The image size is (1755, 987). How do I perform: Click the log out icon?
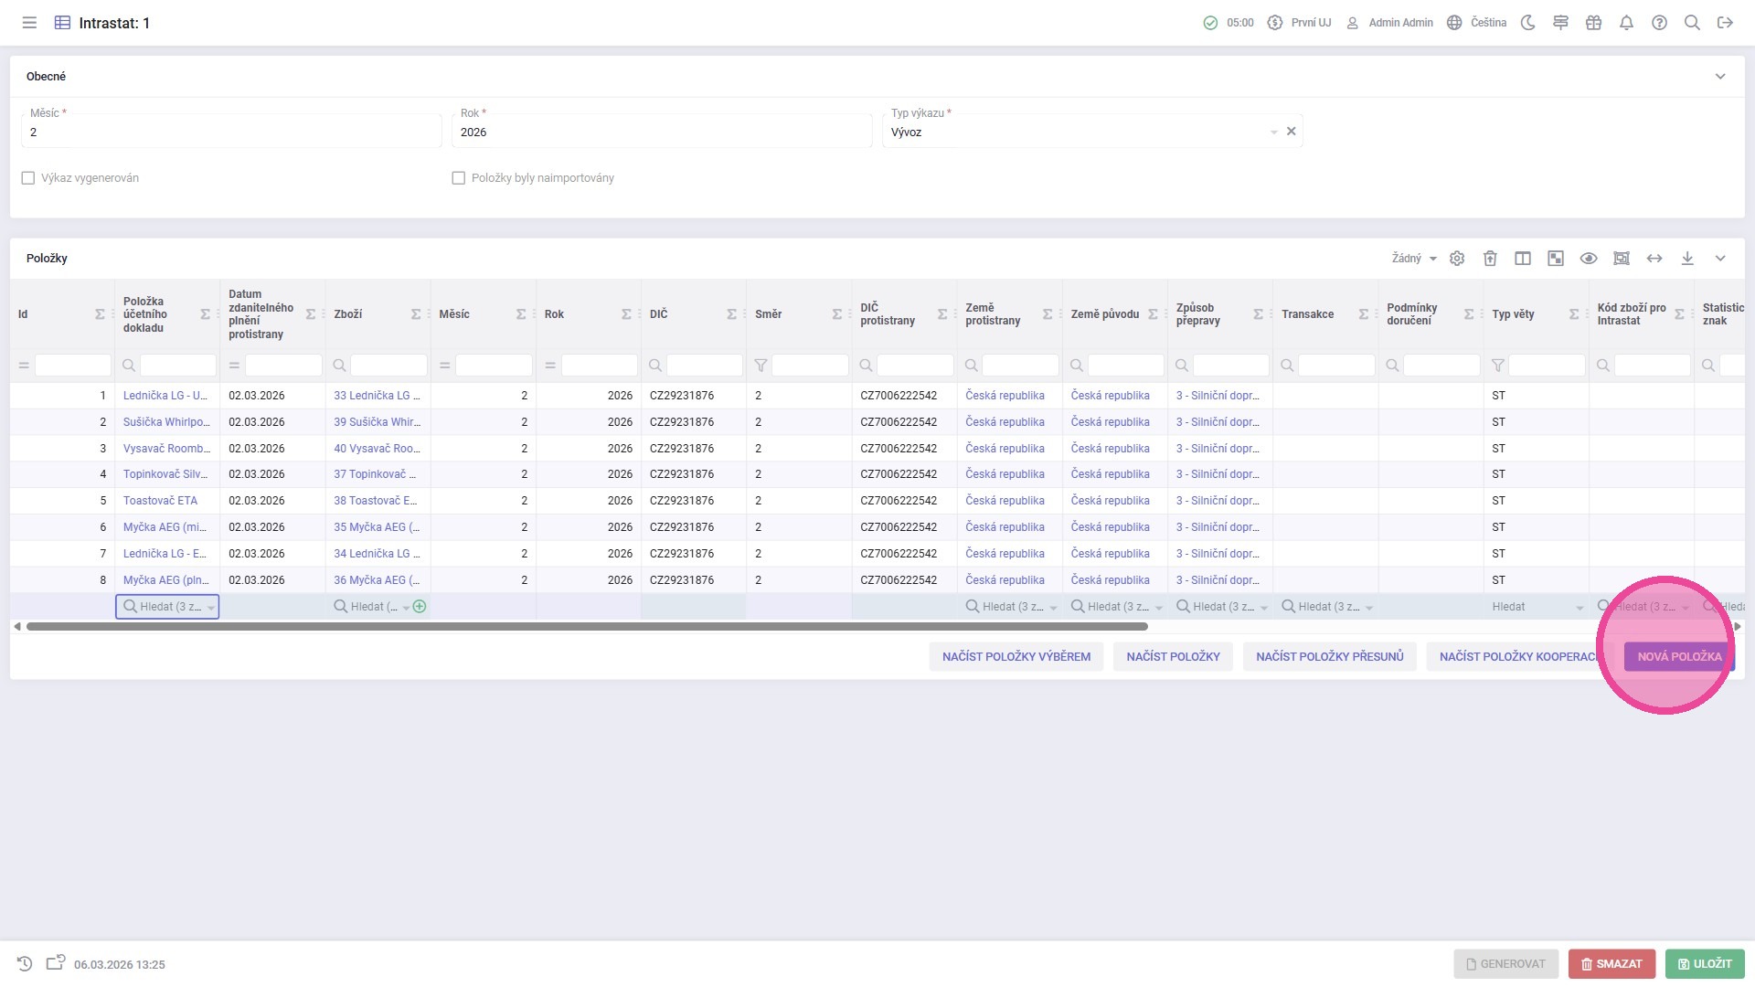pyautogui.click(x=1725, y=23)
